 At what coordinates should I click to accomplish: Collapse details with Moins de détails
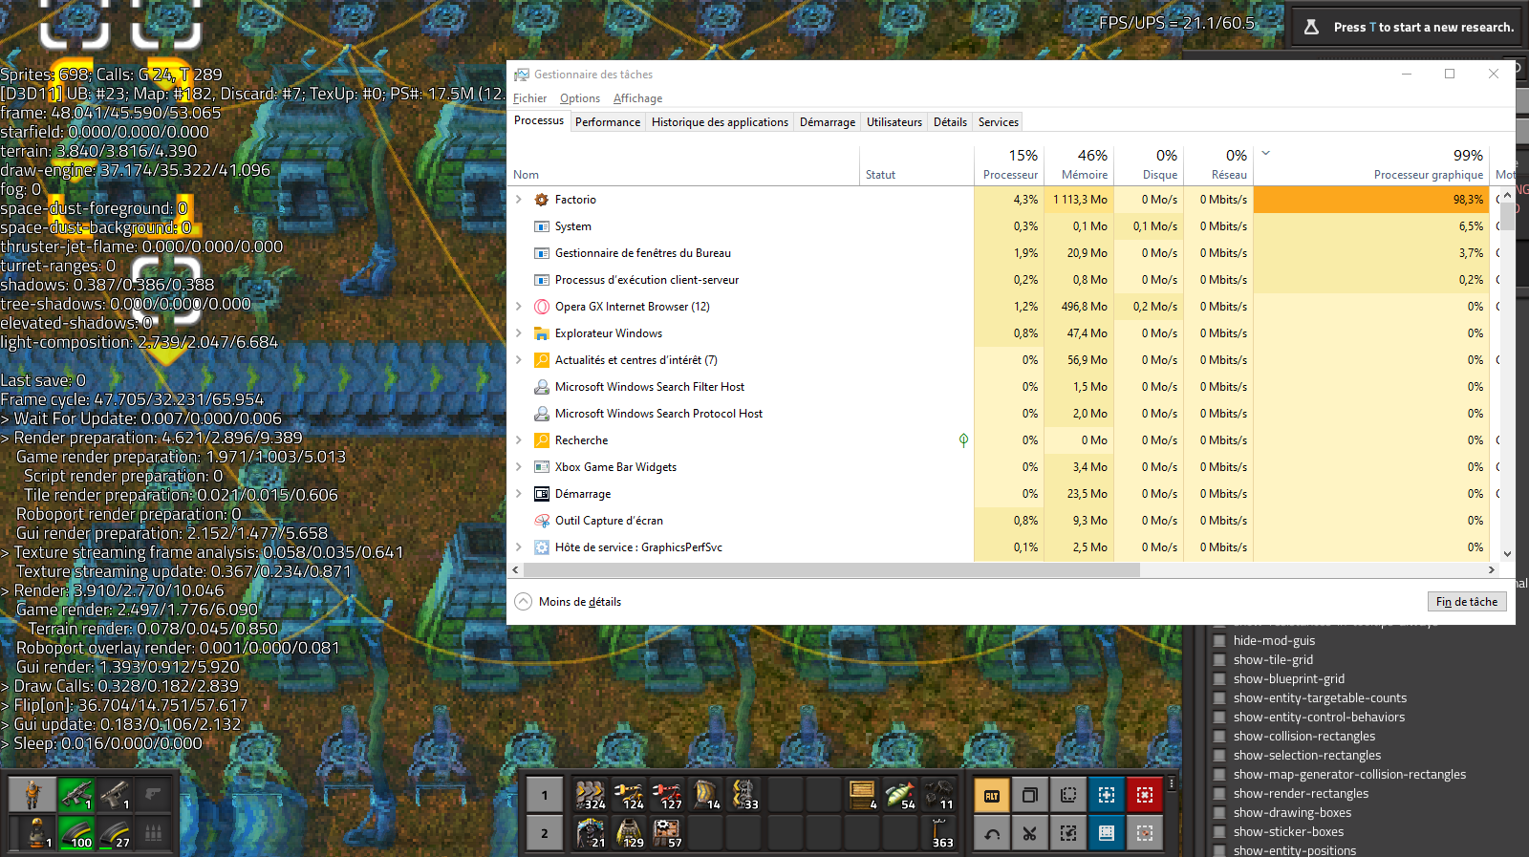568,602
